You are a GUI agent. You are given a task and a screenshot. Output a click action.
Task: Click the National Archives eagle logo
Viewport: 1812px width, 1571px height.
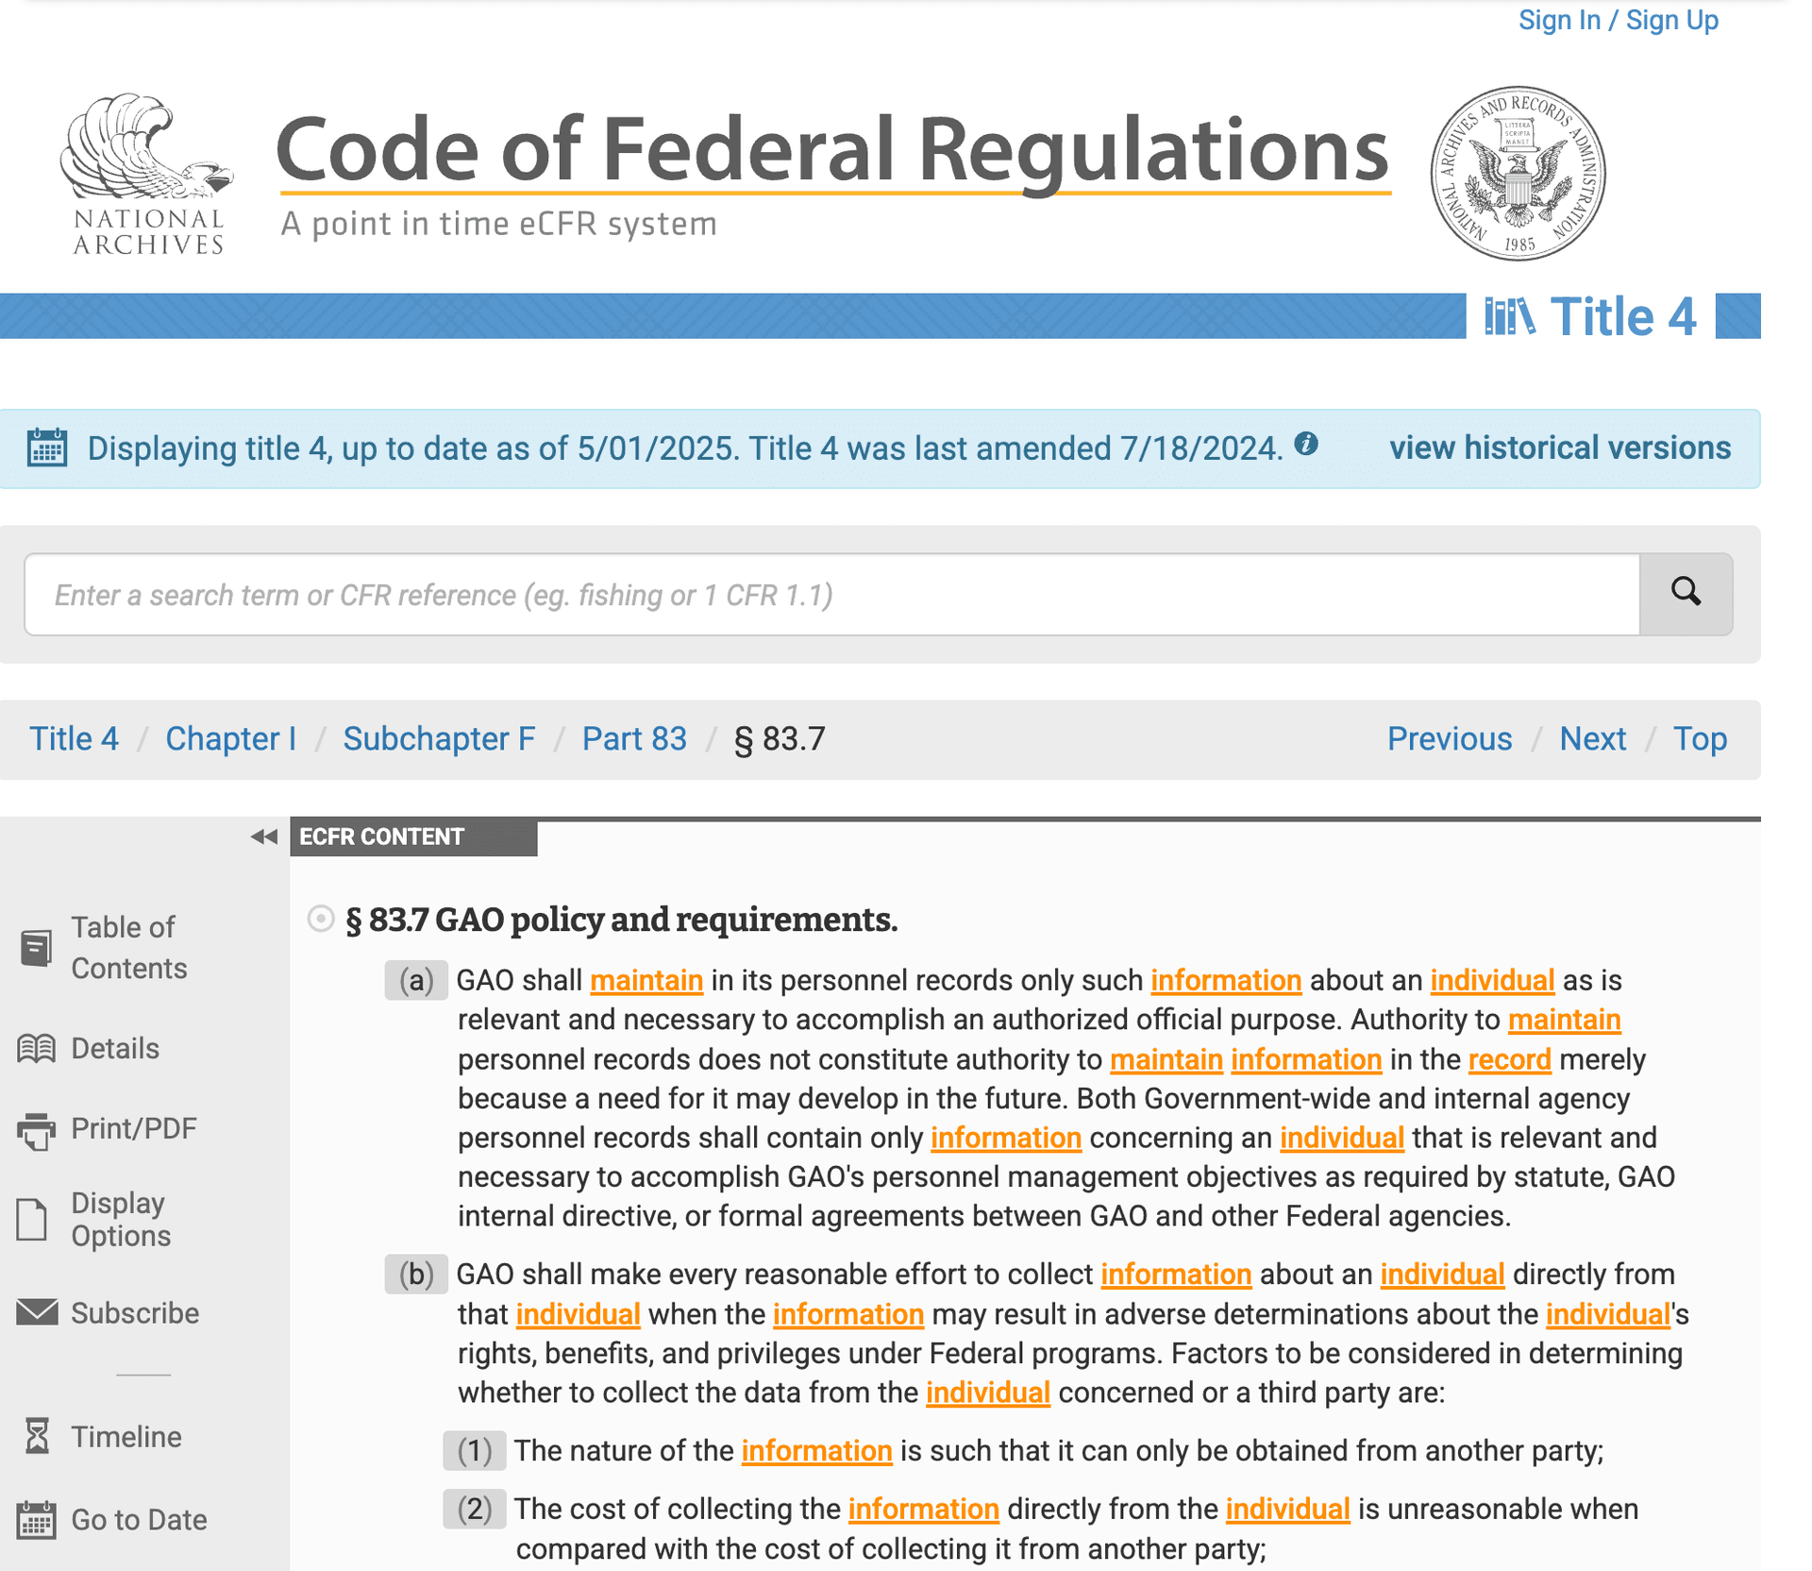pos(147,174)
